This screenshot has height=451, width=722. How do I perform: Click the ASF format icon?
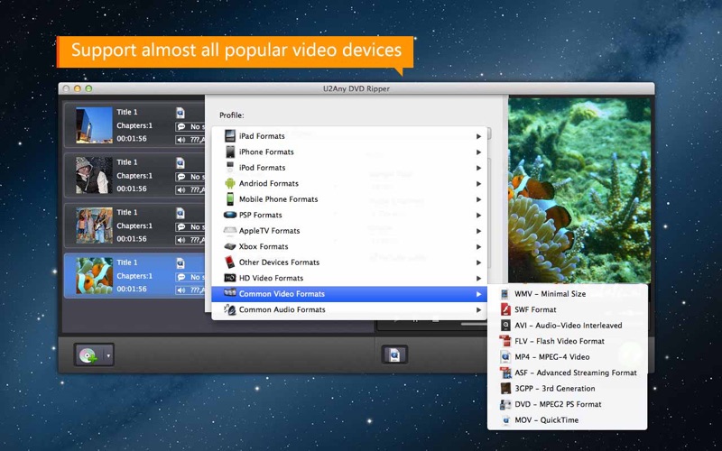(x=505, y=373)
